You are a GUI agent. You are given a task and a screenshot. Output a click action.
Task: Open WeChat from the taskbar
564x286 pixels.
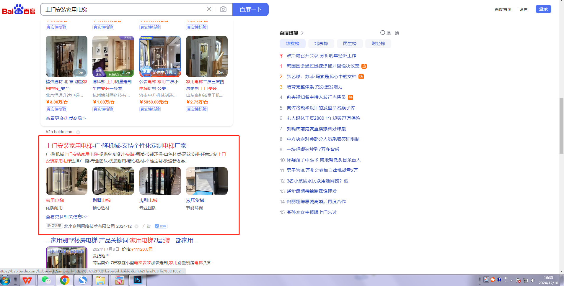46,280
